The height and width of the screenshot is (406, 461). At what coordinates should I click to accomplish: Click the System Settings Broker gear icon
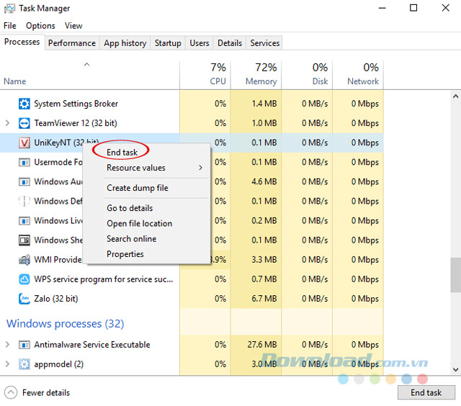[24, 104]
